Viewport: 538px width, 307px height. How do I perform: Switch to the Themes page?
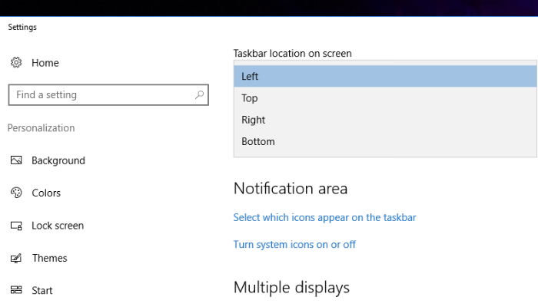coord(49,258)
